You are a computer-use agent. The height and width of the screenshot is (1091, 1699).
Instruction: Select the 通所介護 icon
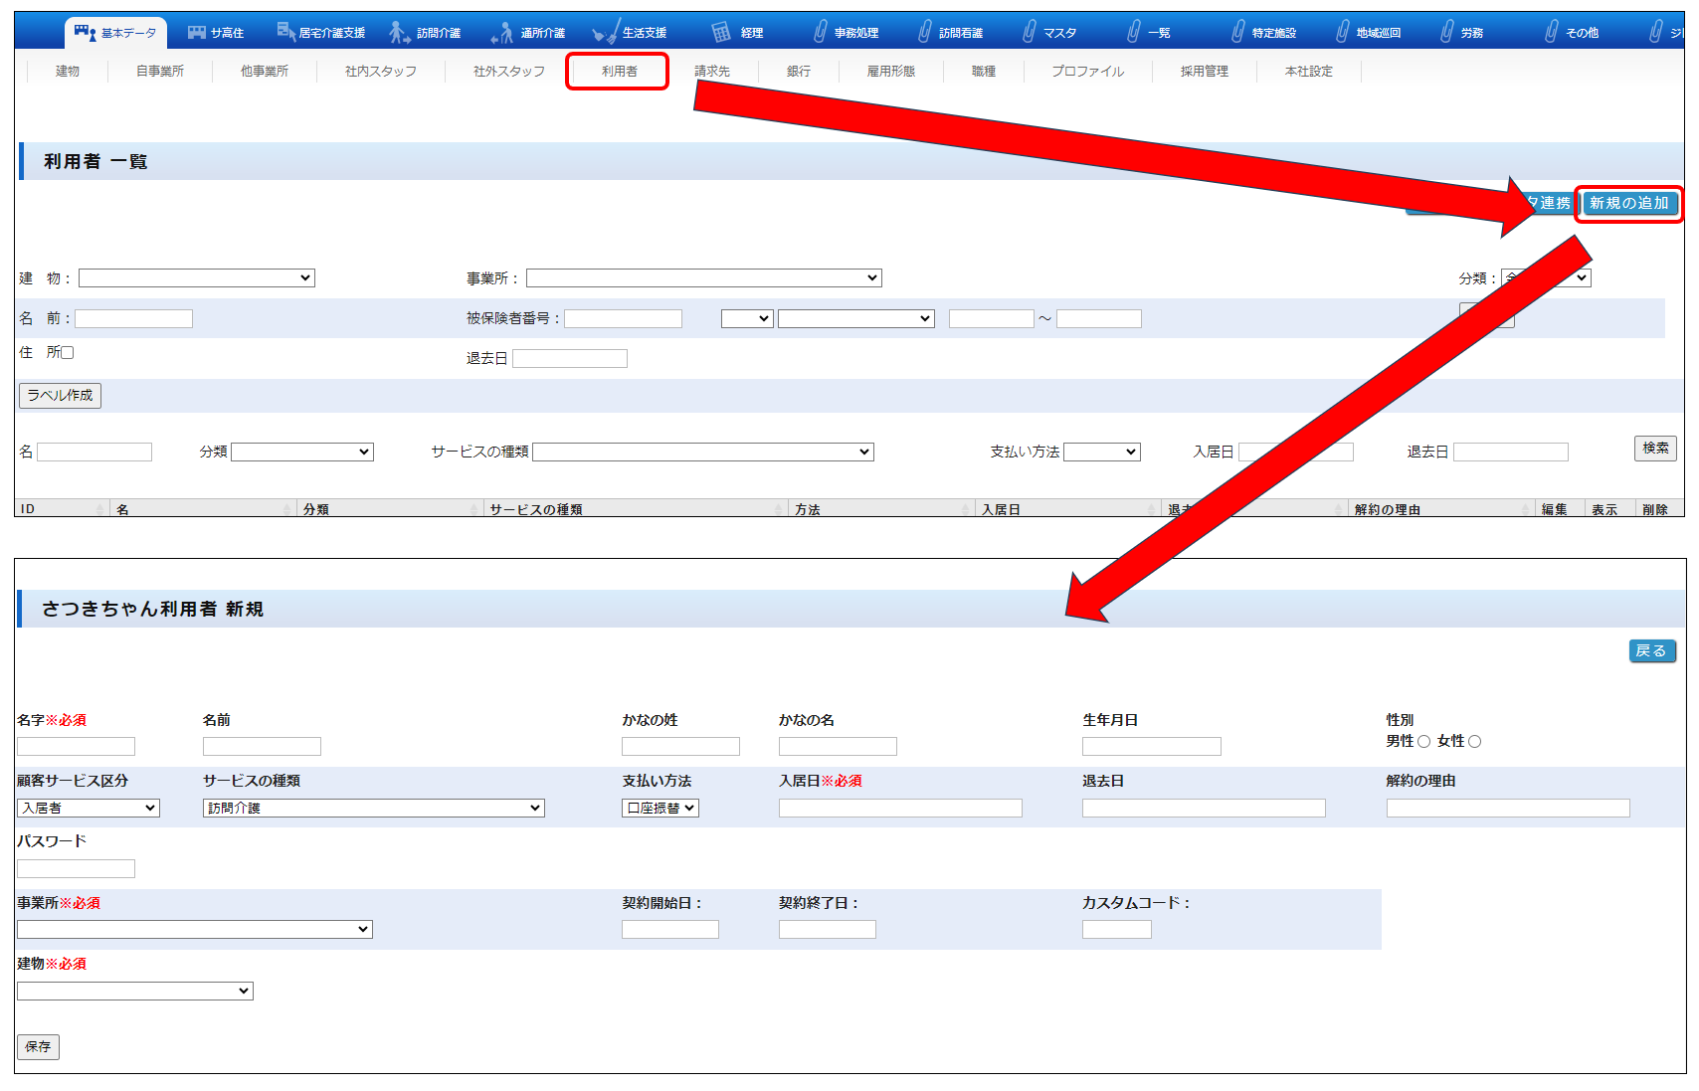502,33
